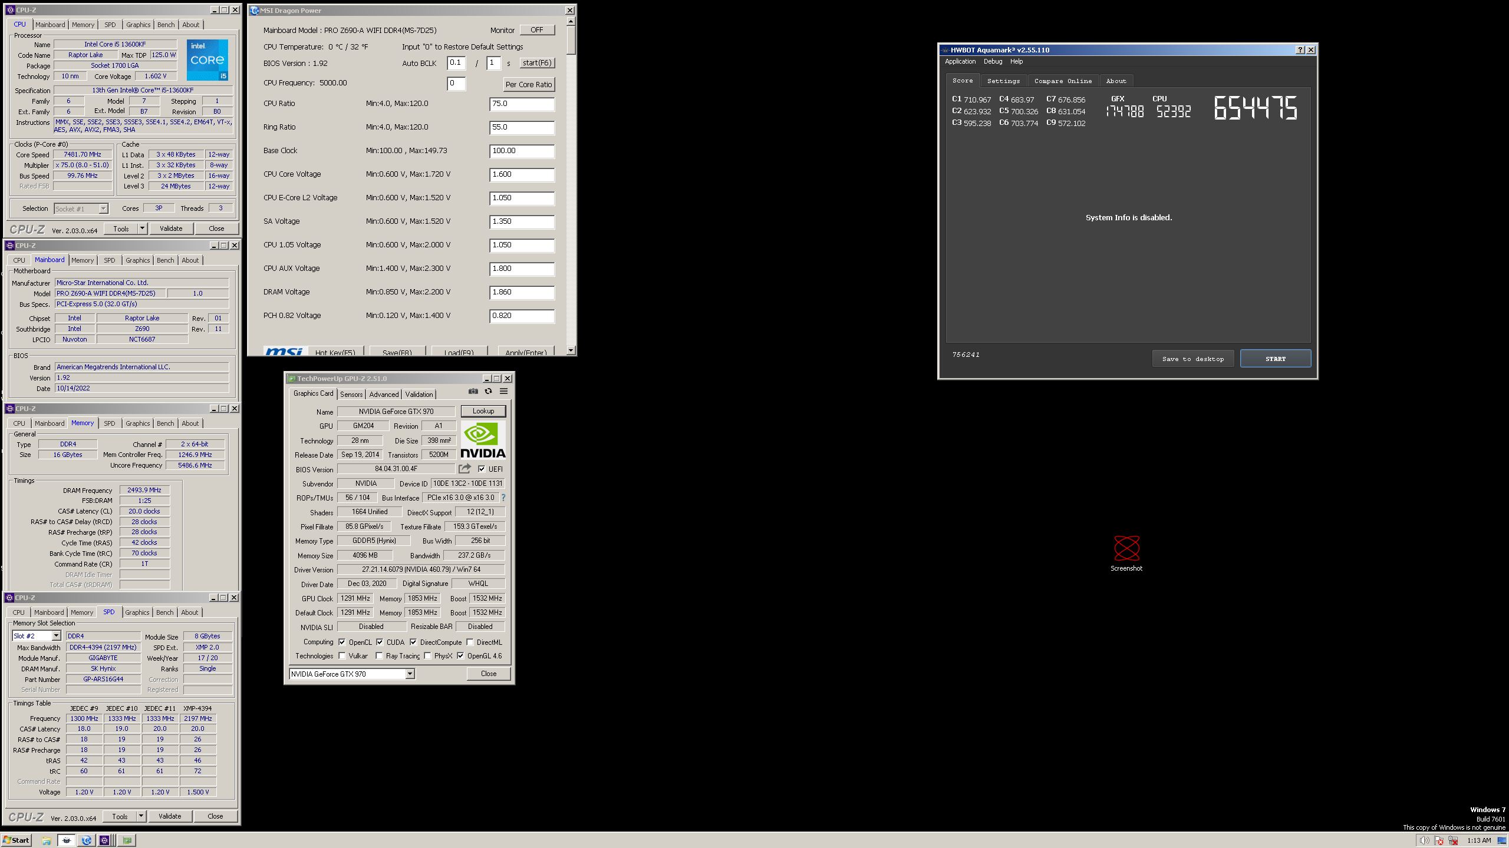Click the volume speaker tray icon
Viewport: 1509px width, 848px height.
point(1424,841)
